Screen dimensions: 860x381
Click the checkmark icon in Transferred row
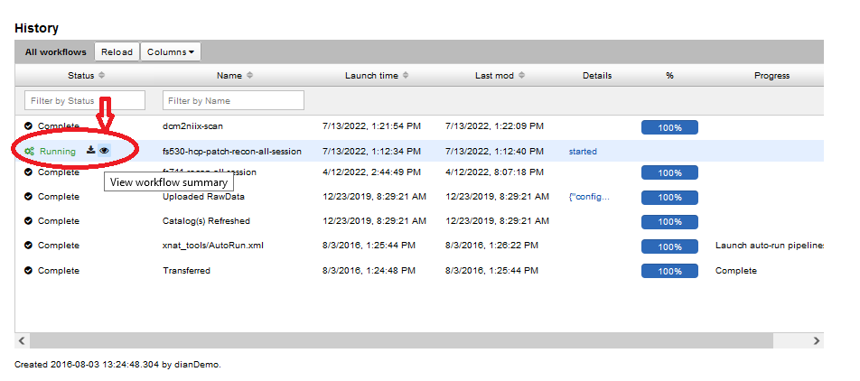pyautogui.click(x=29, y=270)
